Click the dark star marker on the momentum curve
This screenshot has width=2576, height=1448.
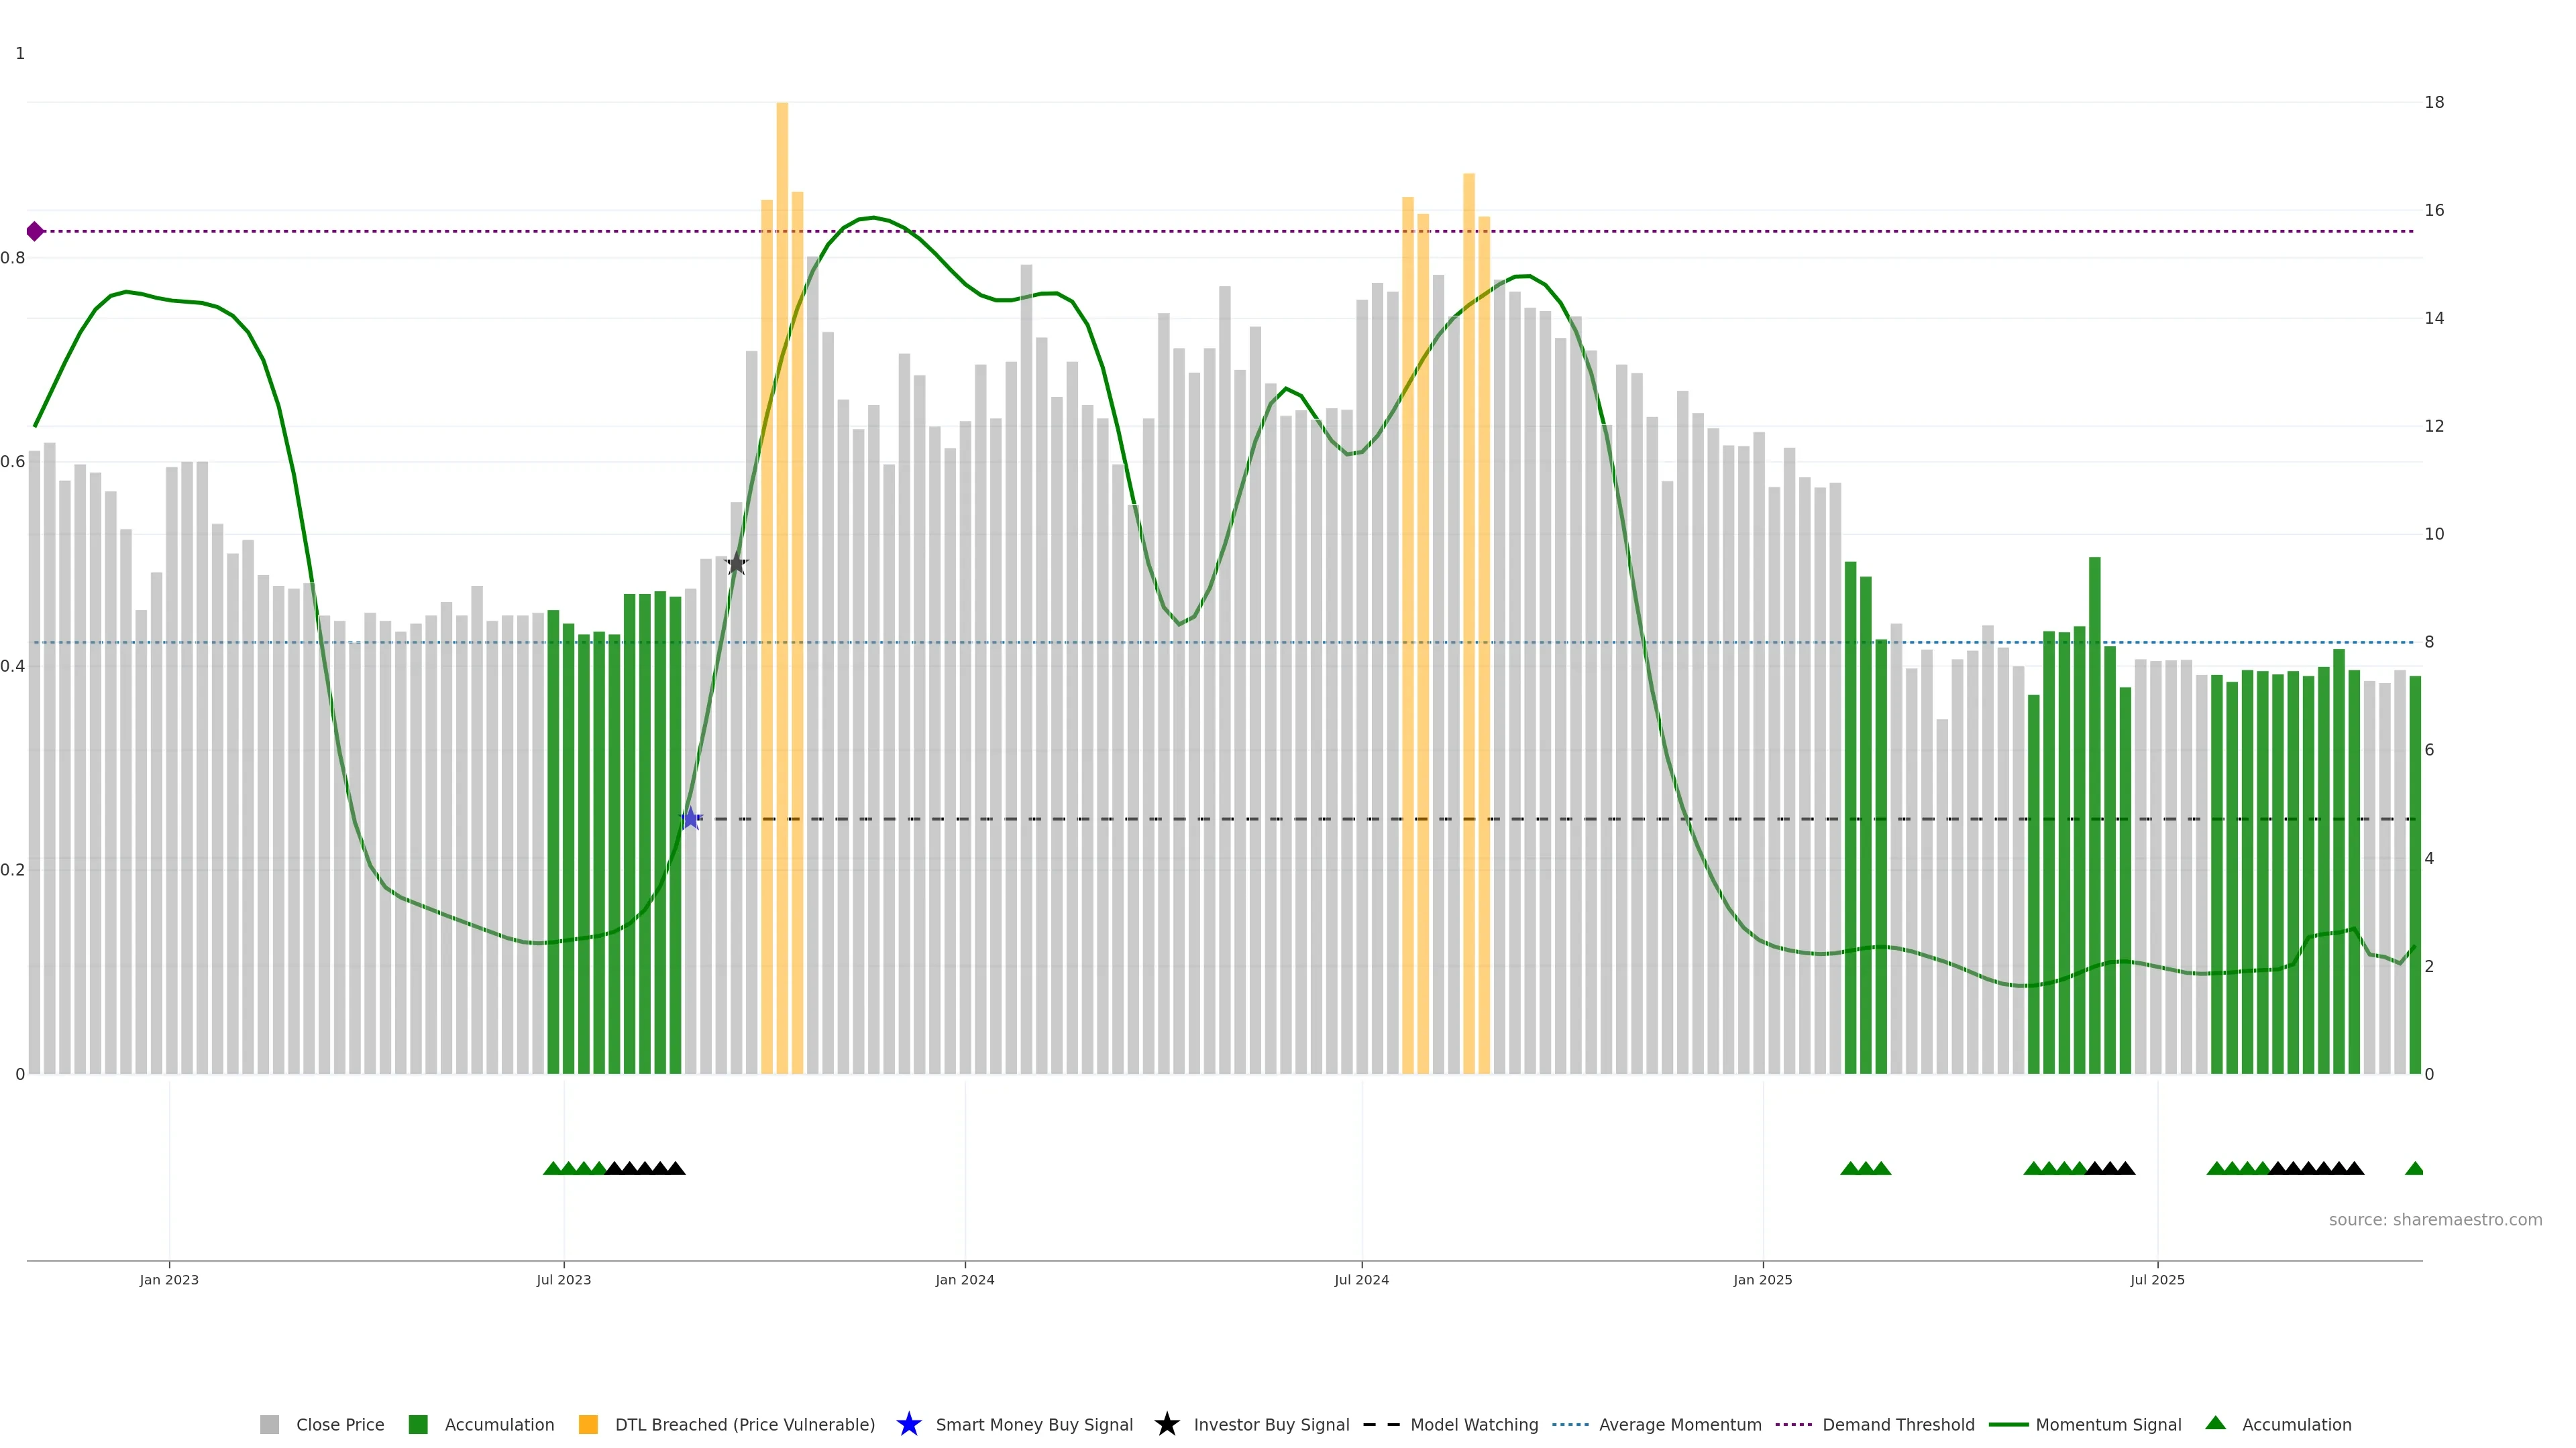point(736,564)
